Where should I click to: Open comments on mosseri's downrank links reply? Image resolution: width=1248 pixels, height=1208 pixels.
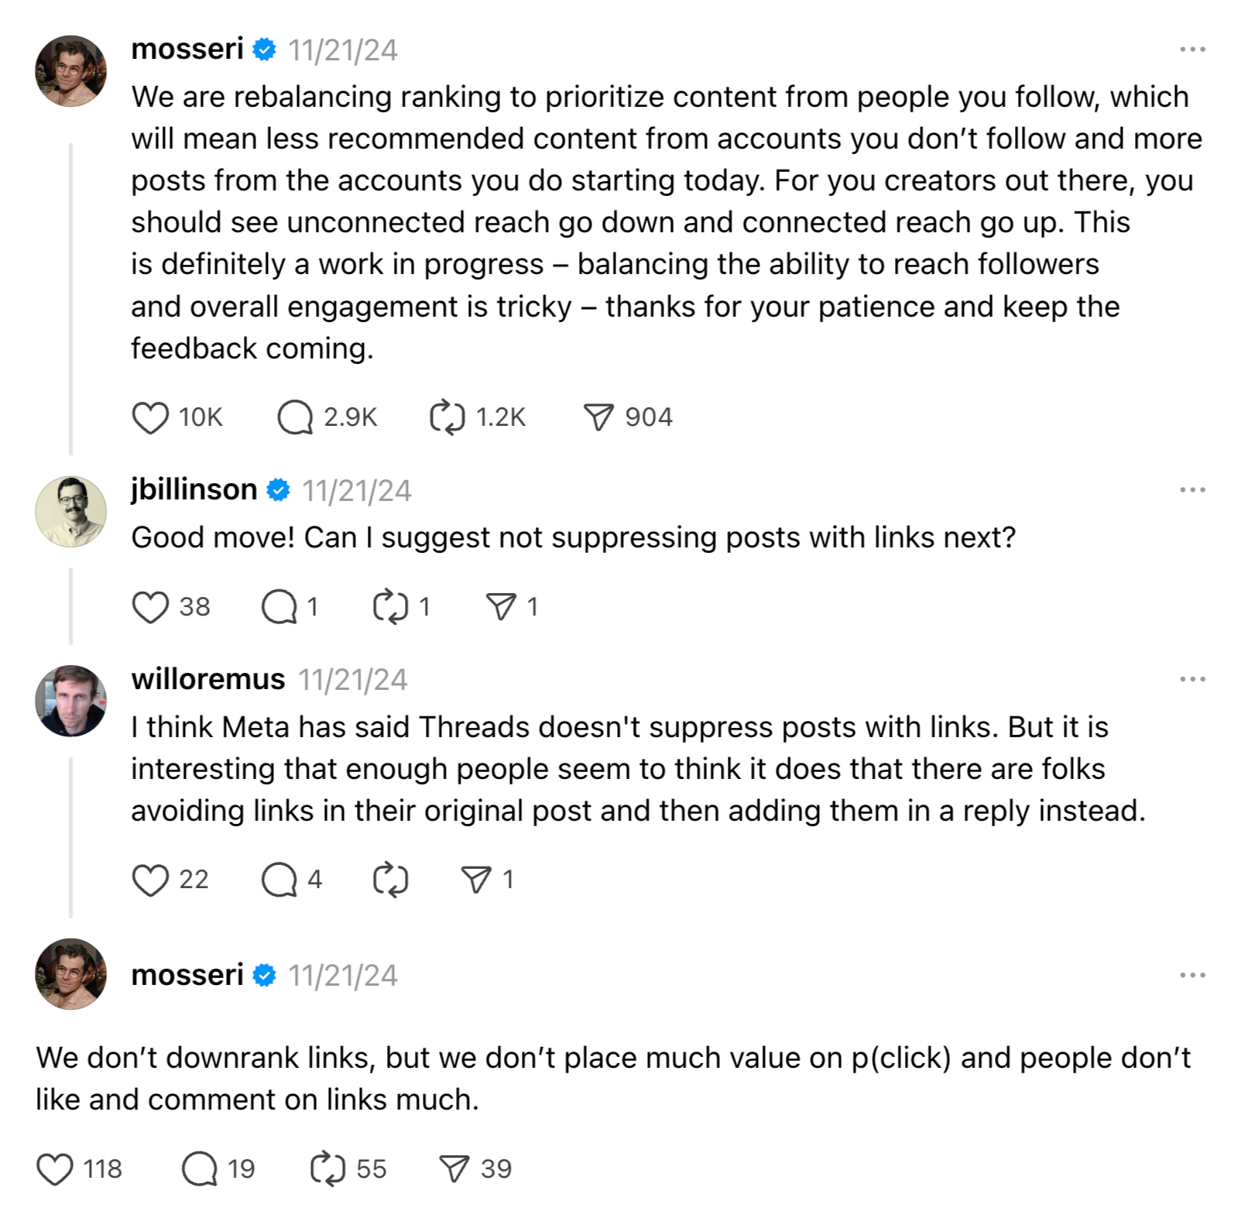pyautogui.click(x=200, y=1169)
